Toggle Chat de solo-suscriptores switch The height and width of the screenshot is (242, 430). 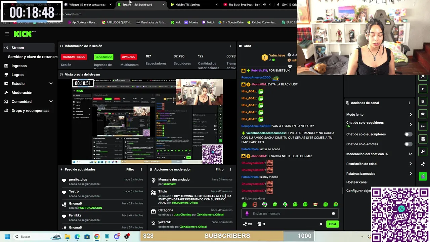(408, 134)
